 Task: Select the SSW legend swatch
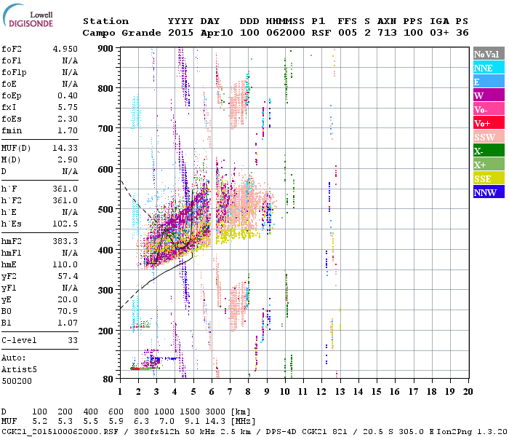pos(489,137)
